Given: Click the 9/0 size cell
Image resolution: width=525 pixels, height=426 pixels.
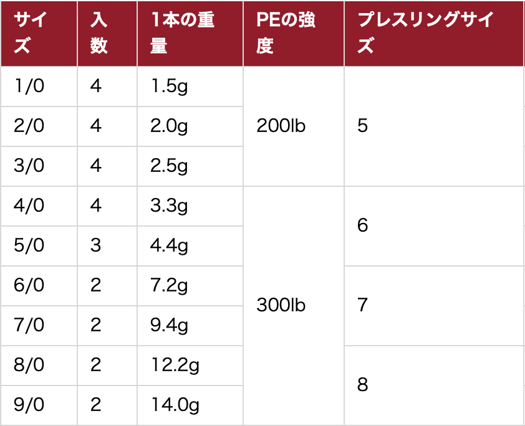Looking at the screenshot, I should point(29,405).
